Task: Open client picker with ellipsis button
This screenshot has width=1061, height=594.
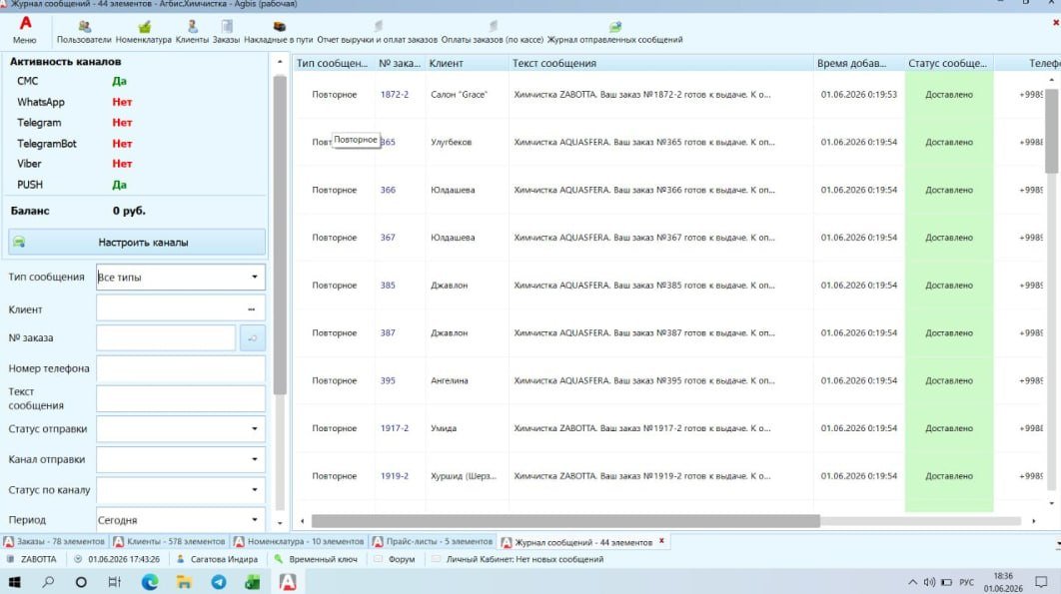Action: point(251,309)
